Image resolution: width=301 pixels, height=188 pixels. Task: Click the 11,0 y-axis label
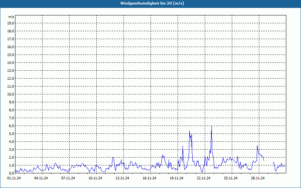pyautogui.click(x=11, y=86)
